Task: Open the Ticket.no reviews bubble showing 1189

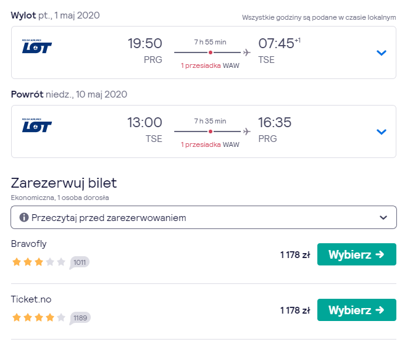Action: [x=80, y=318]
